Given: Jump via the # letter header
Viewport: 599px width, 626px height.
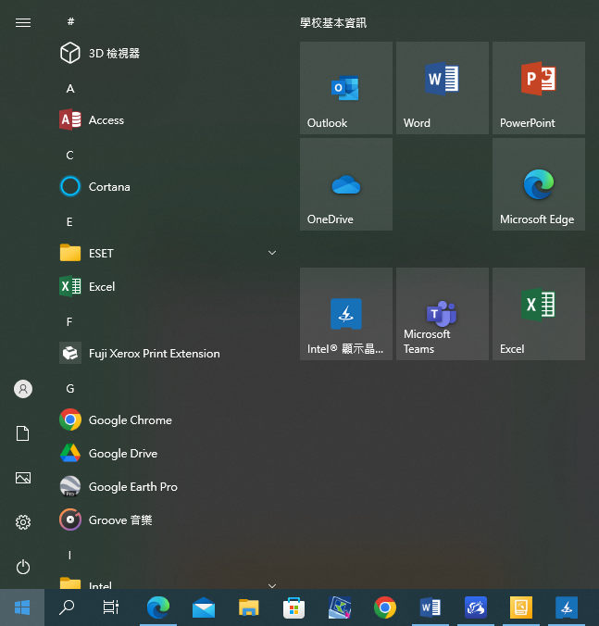Looking at the screenshot, I should 70,21.
